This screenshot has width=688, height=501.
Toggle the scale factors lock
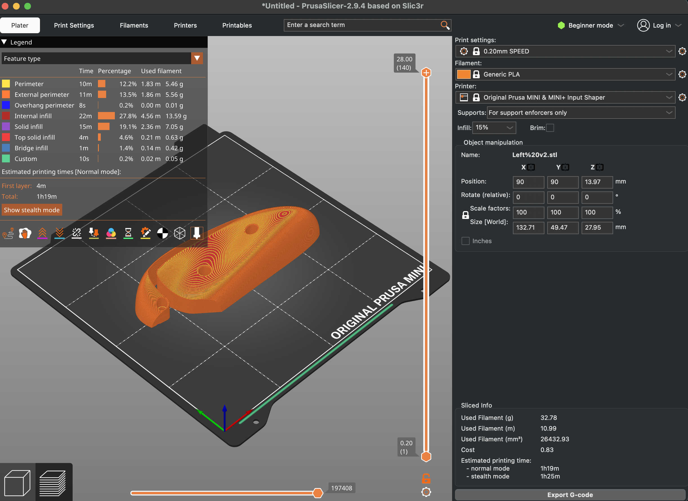click(465, 215)
